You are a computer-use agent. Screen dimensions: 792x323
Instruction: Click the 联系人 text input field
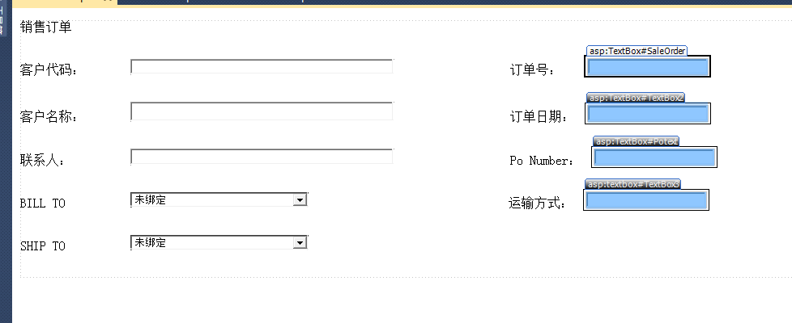[261, 157]
